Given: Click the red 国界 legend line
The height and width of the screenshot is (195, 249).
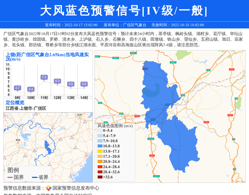Looking at the screenshot, I should pyautogui.click(x=10, y=178).
